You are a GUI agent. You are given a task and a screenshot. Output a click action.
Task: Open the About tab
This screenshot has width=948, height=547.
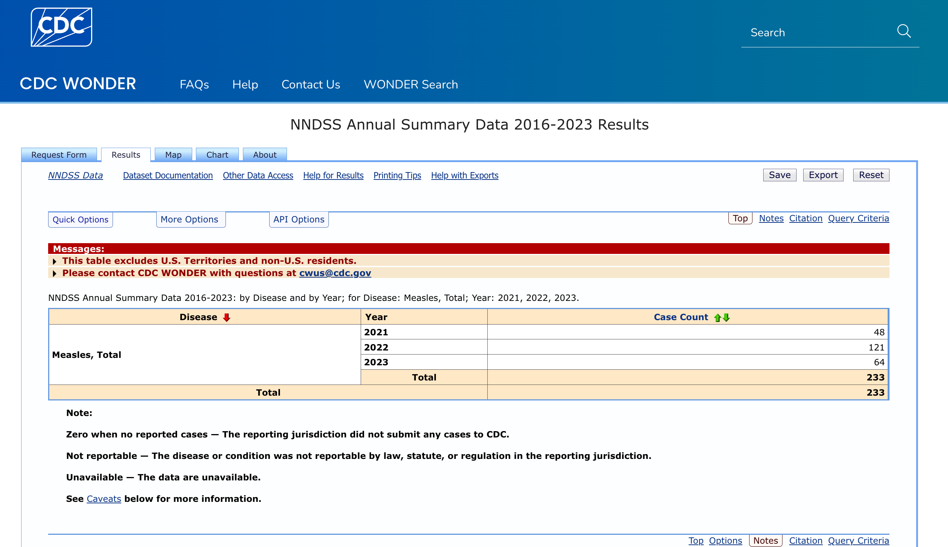(x=265, y=155)
